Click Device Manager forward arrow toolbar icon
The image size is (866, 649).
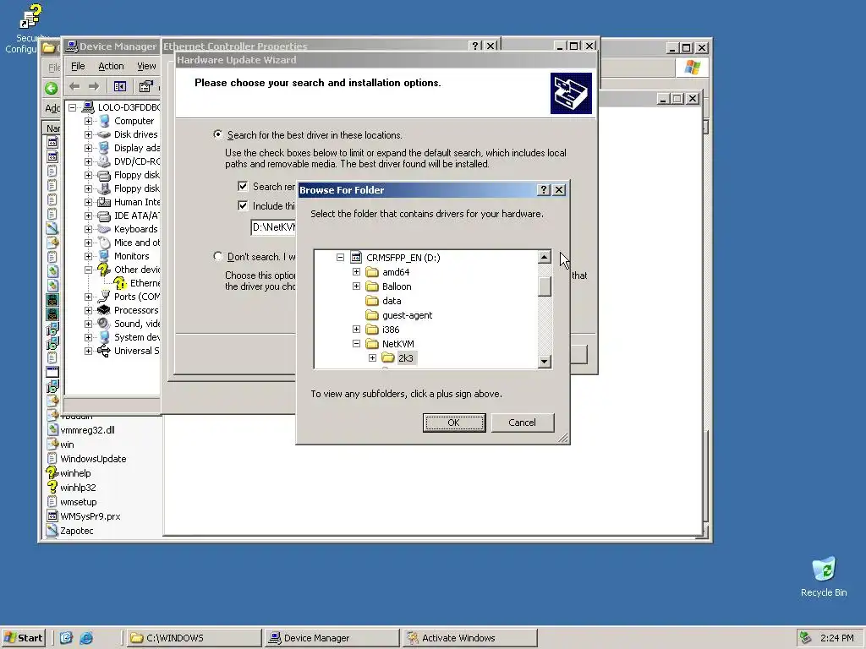(94, 86)
